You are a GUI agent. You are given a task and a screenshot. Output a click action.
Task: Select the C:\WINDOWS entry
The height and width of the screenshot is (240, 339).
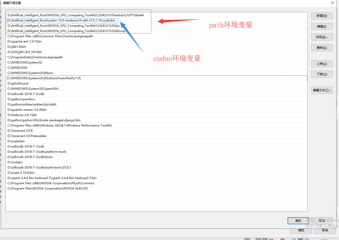pos(157,68)
